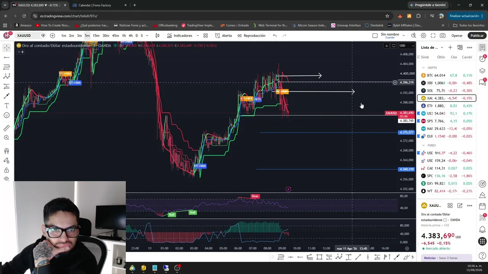The height and width of the screenshot is (274, 488).
Task: Collapse the indicator legend showing 8
Action: click(21, 52)
